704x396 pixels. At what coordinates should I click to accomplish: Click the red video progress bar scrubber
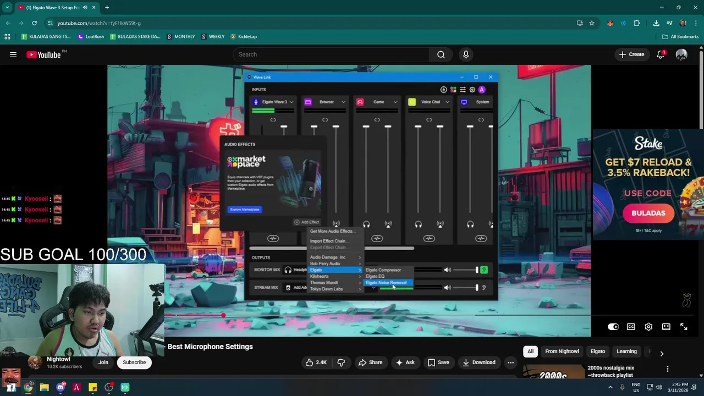pos(223,316)
